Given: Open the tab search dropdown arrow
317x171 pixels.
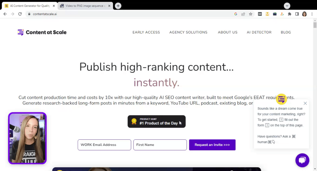Looking at the screenshot, I should pyautogui.click(x=287, y=6).
